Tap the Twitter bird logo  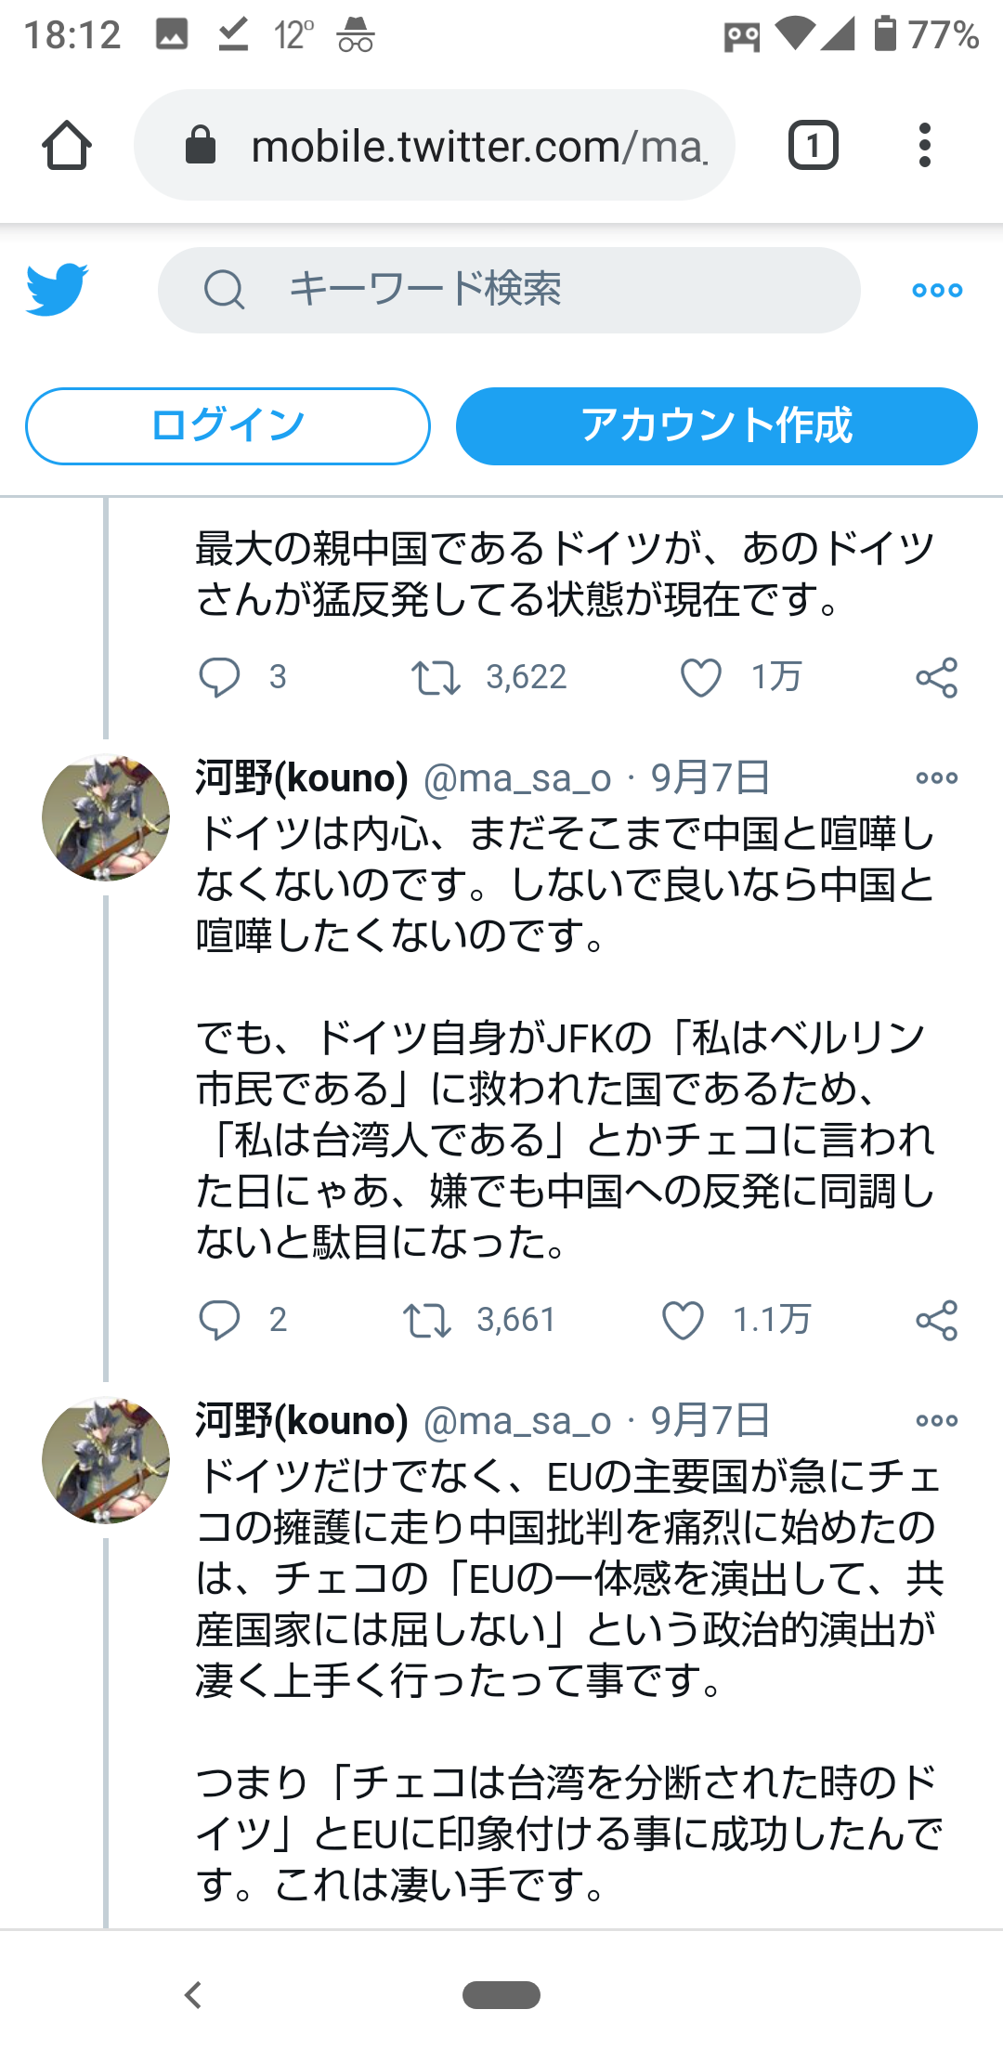(x=58, y=290)
